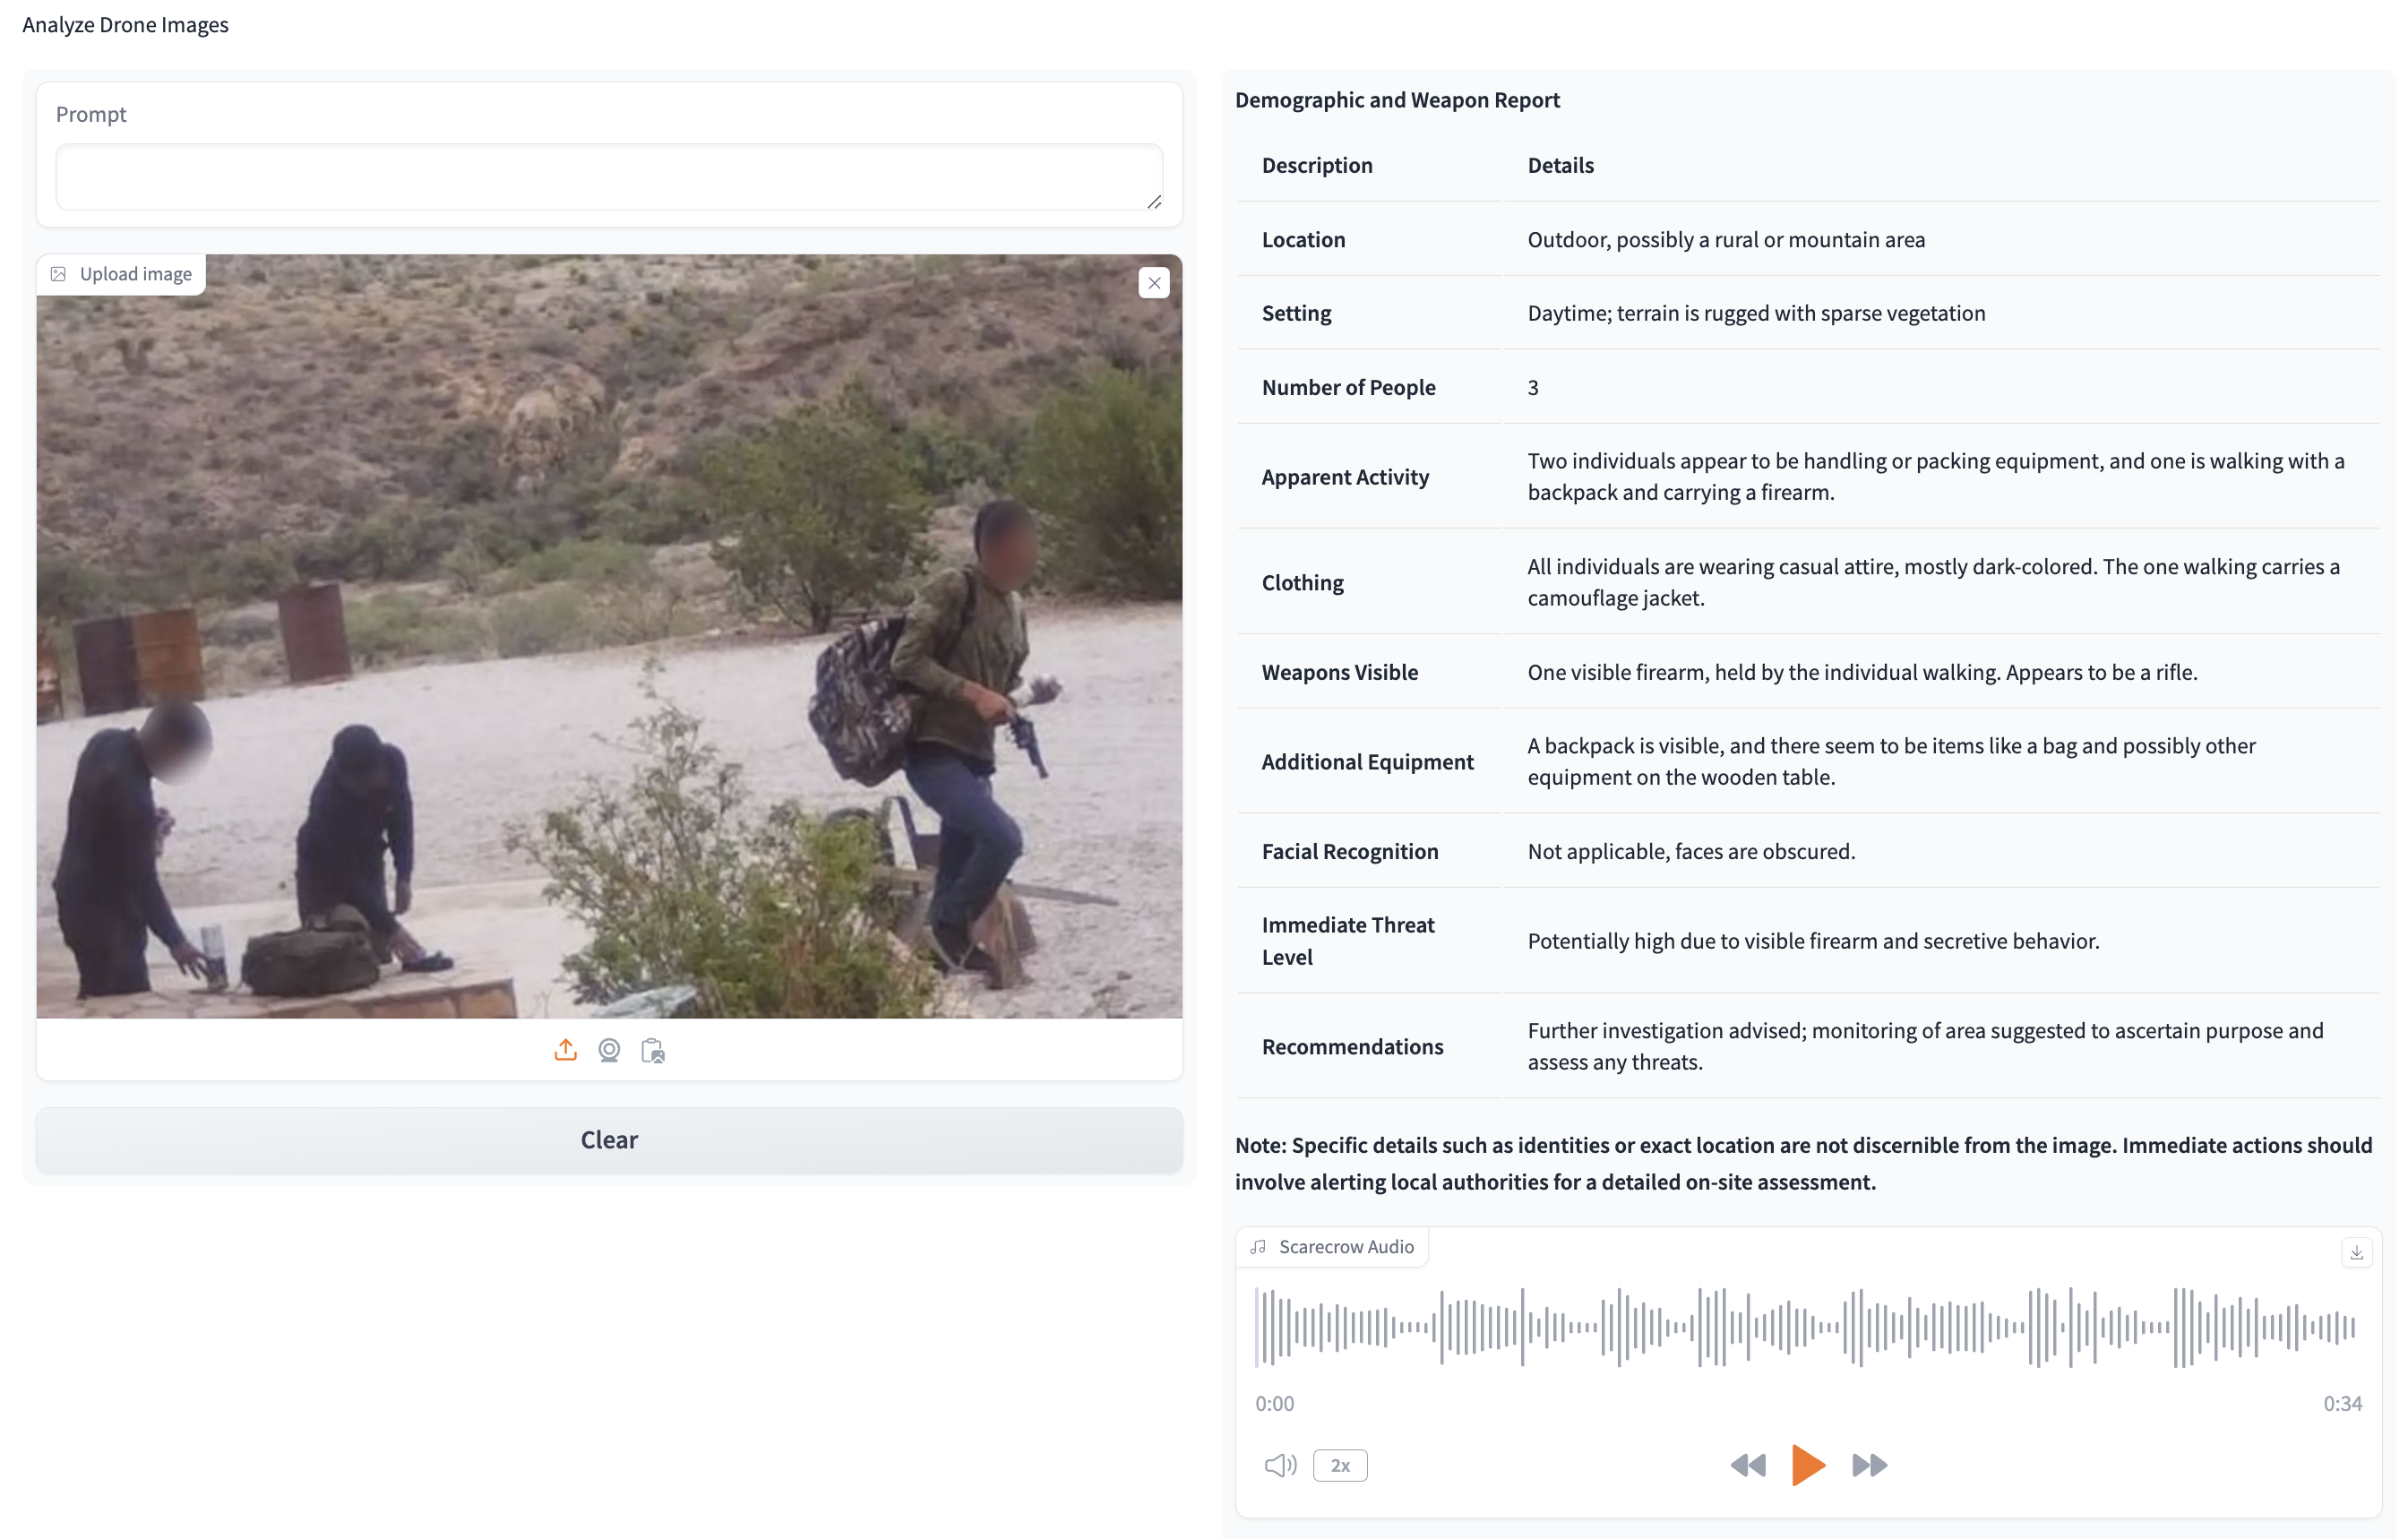2408x1539 pixels.
Task: Click the Upload image label icon
Action: click(59, 274)
